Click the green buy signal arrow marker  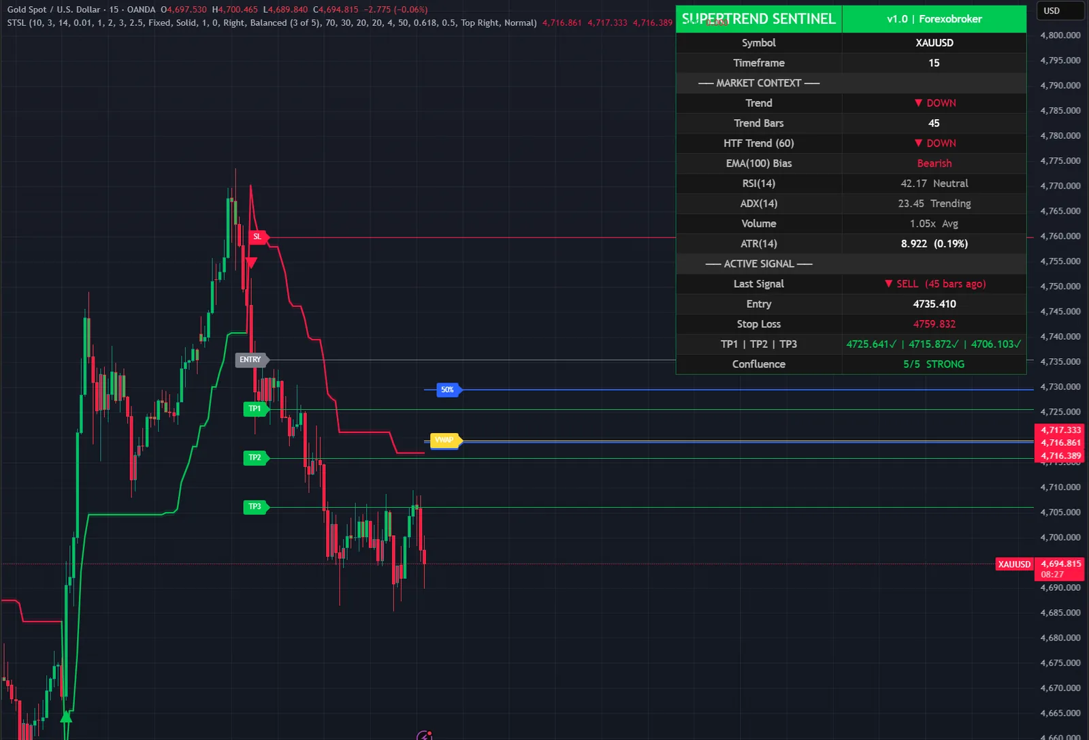click(66, 716)
